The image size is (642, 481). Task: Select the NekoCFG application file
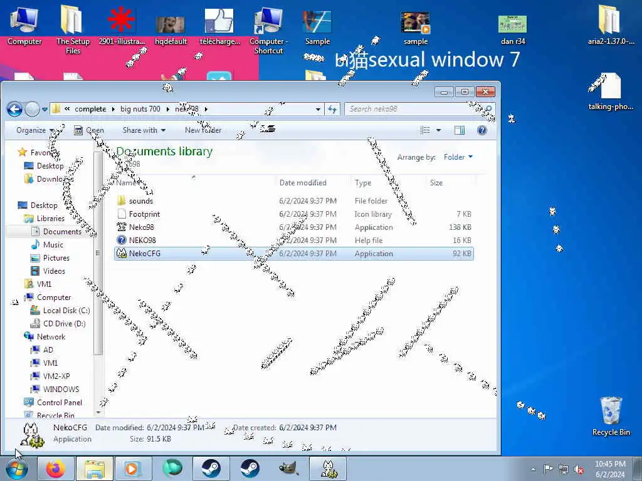click(294, 253)
